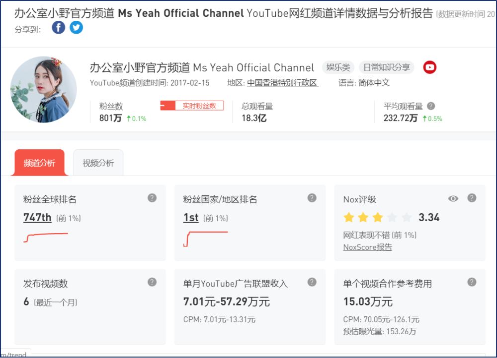Image resolution: width=497 pixels, height=358 pixels.
Task: Switch to the 频道分析 tab
Action: tap(39, 163)
